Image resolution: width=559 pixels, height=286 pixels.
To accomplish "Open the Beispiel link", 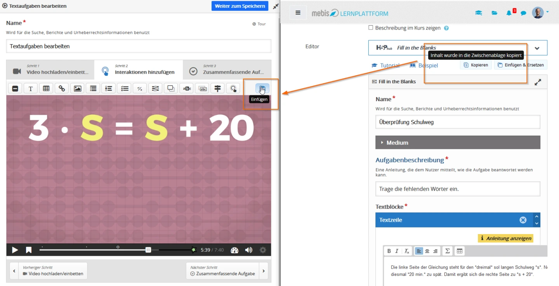I will click(x=424, y=65).
